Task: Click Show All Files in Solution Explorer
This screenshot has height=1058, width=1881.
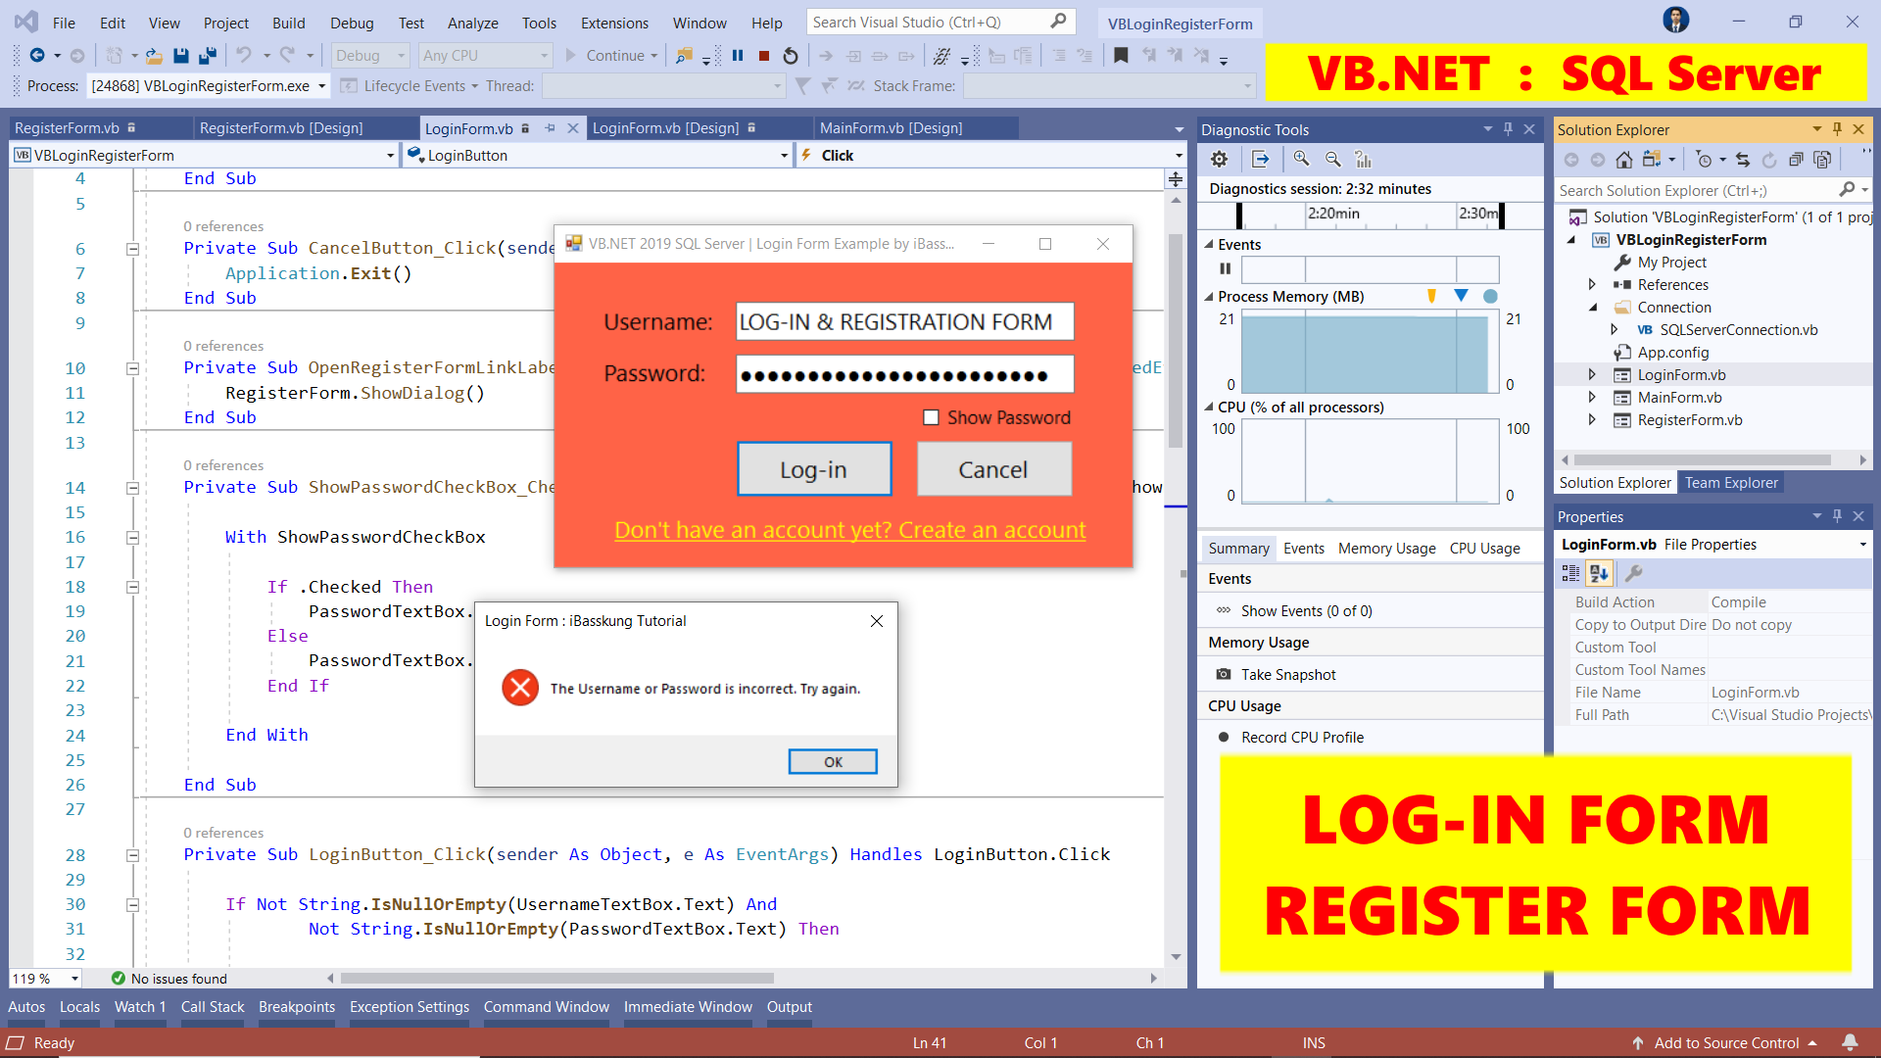Action: tap(1822, 160)
